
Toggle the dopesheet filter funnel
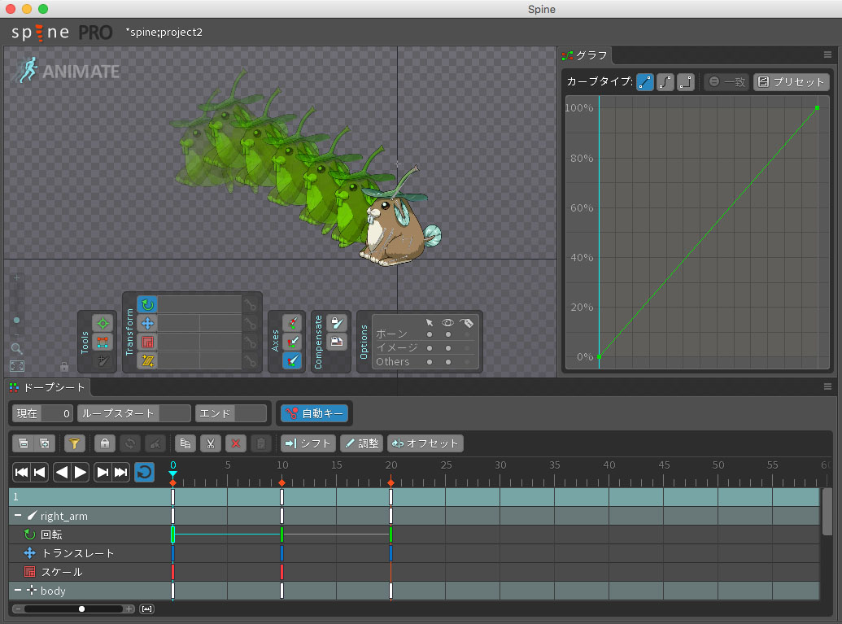[74, 443]
